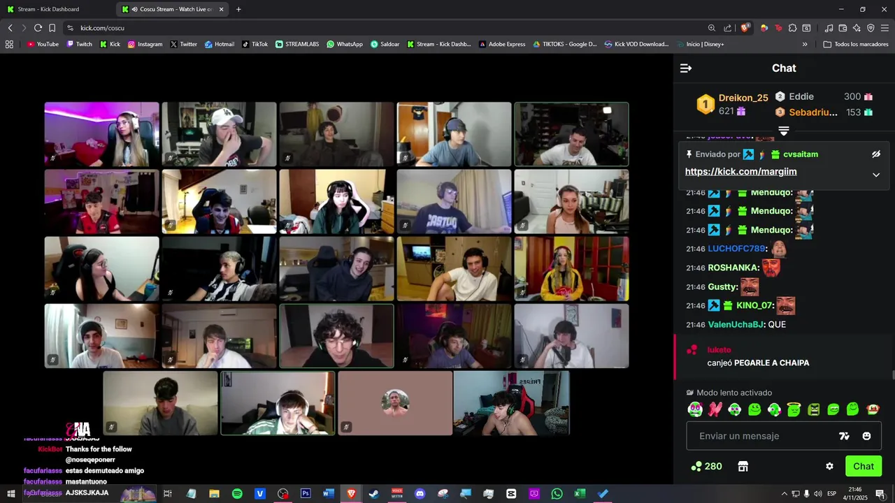This screenshot has height=503, width=895.
Task: Select the top-left purple-lit streamer tile
Action: [102, 134]
